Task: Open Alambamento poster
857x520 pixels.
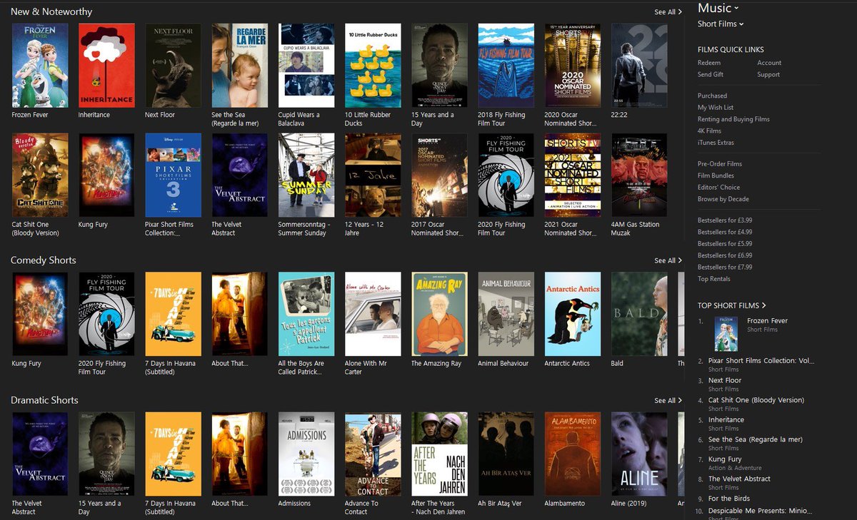Action: pos(573,454)
